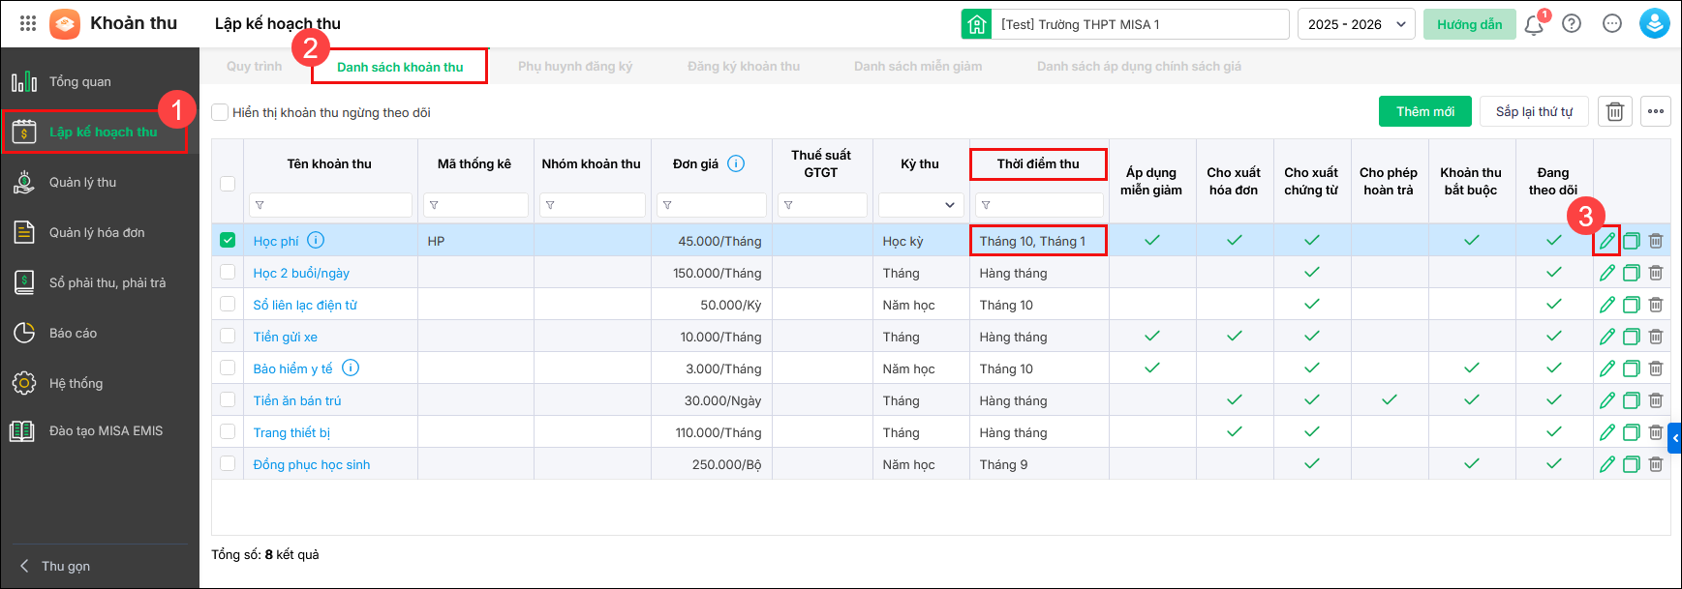Image resolution: width=1682 pixels, height=589 pixels.
Task: Uncheck the Học phí row checkbox
Action: click(228, 241)
